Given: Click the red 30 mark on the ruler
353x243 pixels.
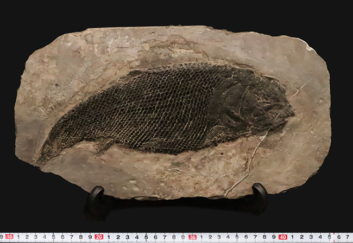Looking at the screenshot, I should point(192,237).
